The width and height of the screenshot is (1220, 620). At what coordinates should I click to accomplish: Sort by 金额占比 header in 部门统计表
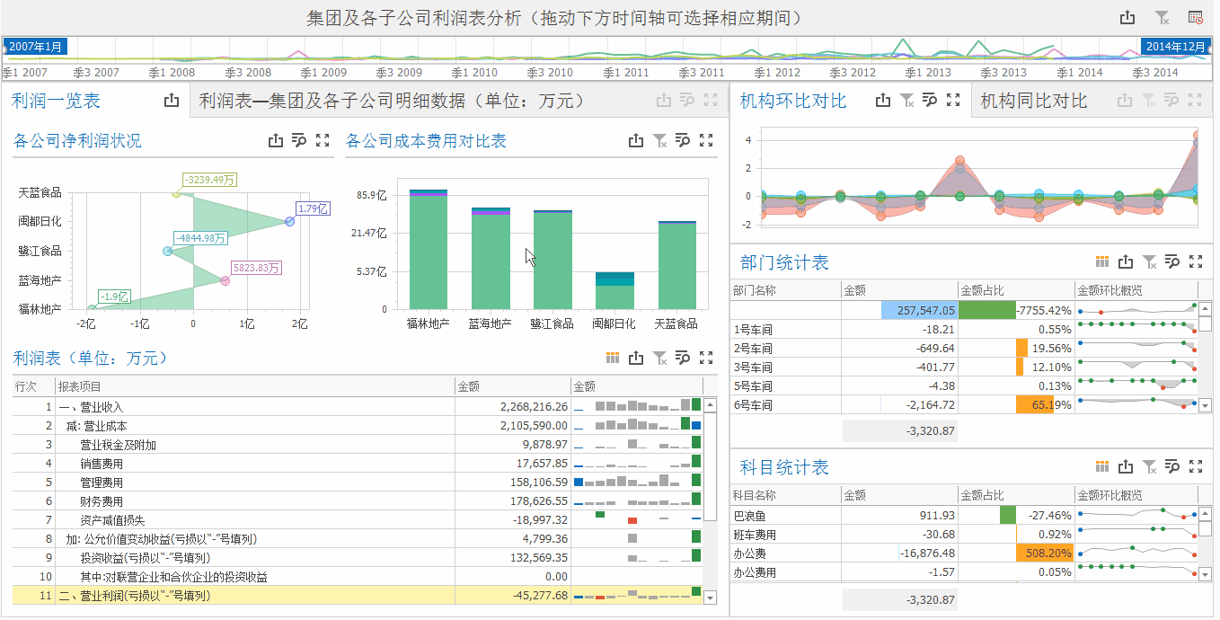point(1016,291)
